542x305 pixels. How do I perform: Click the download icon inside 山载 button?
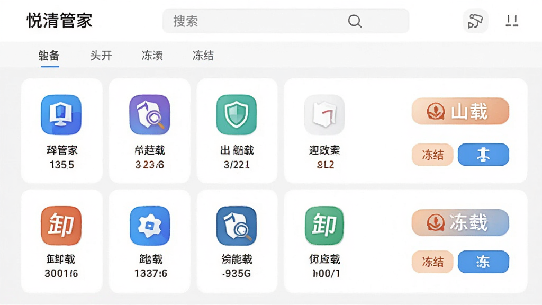435,111
